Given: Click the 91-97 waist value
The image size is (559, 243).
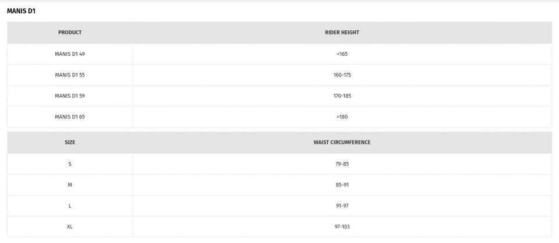Looking at the screenshot, I should pyautogui.click(x=342, y=206).
